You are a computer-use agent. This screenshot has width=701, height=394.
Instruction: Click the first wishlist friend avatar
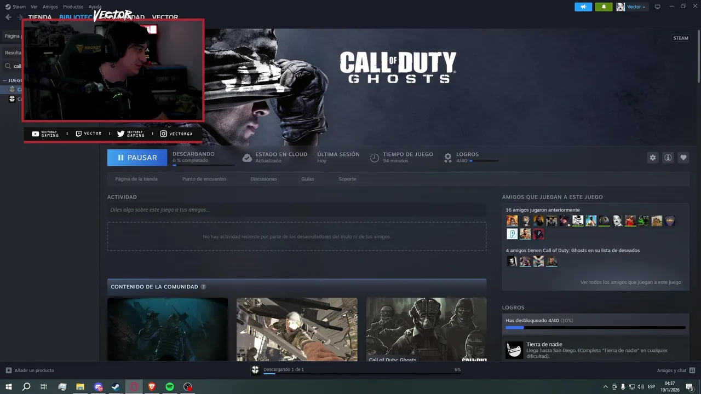[x=512, y=262]
